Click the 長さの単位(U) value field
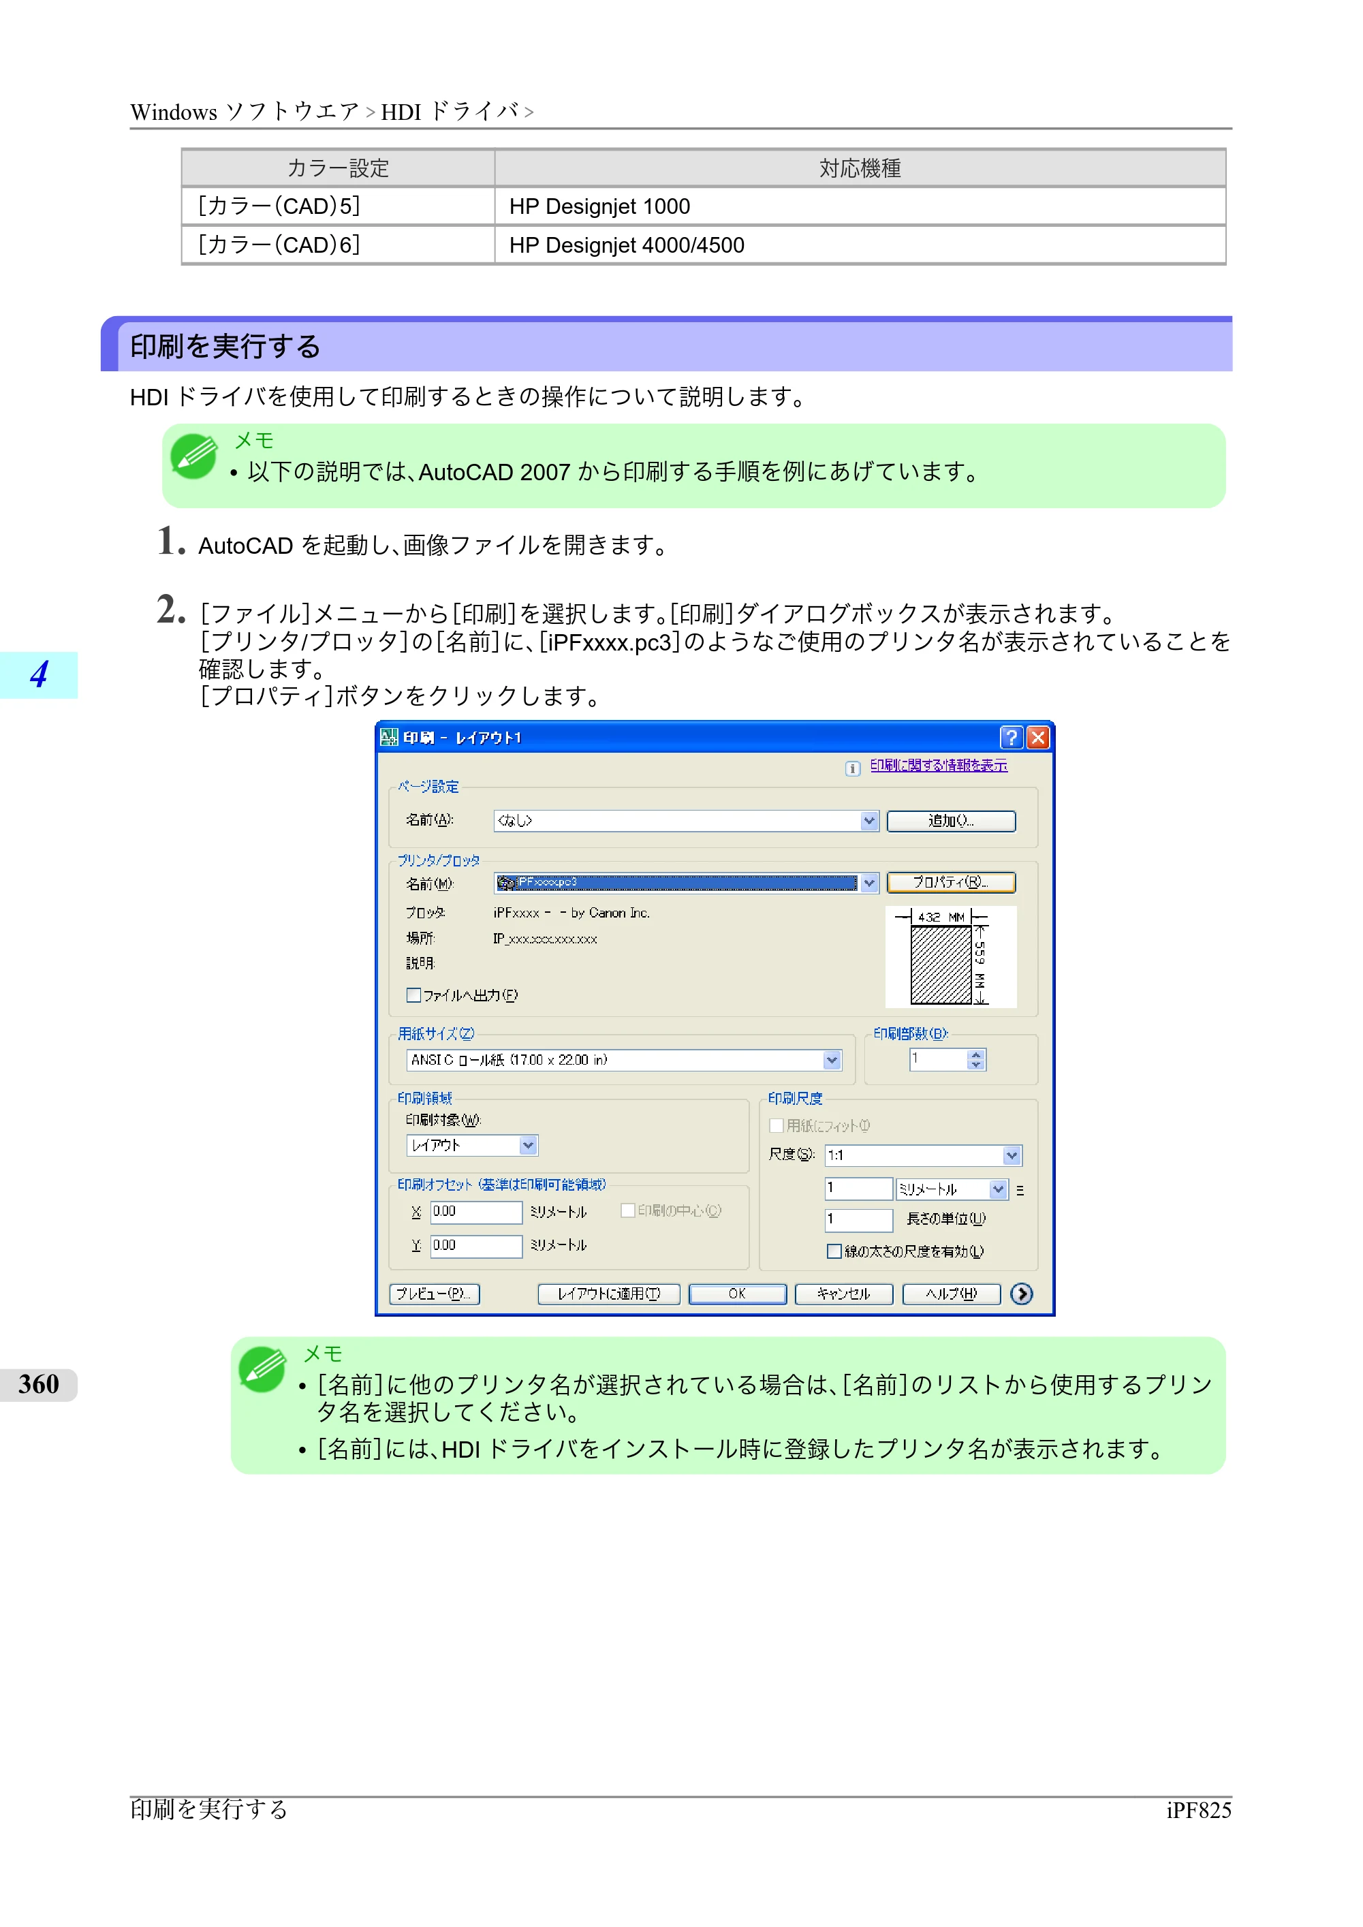Screen dimensions: 1363x1927 (858, 1219)
